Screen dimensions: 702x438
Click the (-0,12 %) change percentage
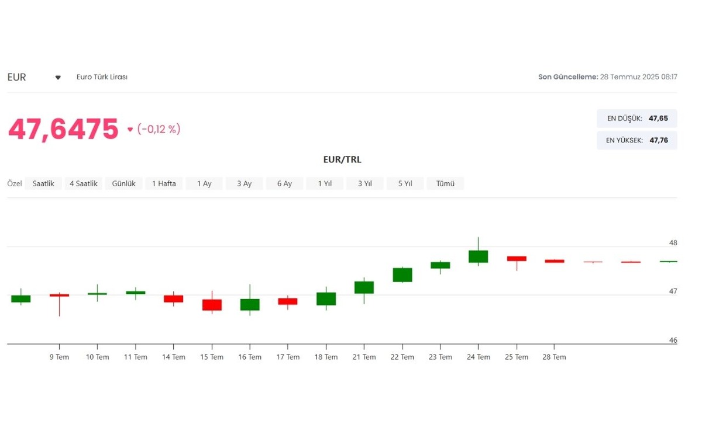pos(159,129)
